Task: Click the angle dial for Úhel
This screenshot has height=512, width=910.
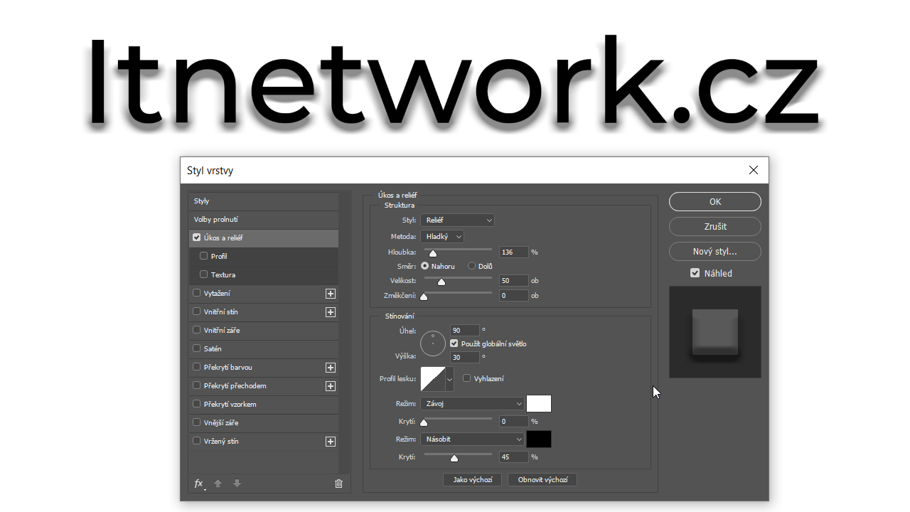Action: pyautogui.click(x=433, y=343)
